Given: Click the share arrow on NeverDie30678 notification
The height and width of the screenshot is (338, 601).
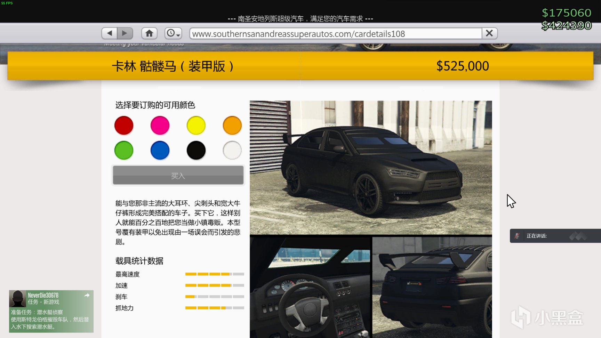Looking at the screenshot, I should pyautogui.click(x=87, y=295).
